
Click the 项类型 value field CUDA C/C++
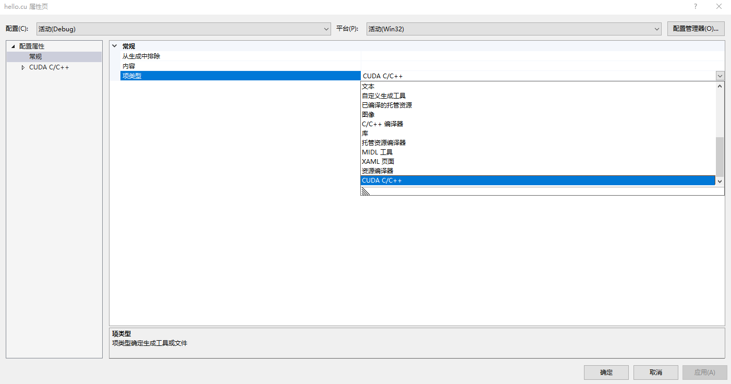(538, 76)
